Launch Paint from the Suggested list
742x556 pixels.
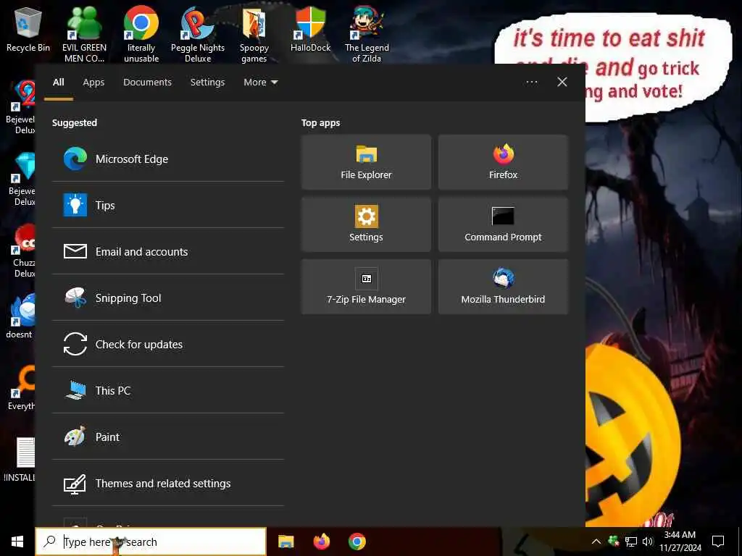(x=168, y=437)
